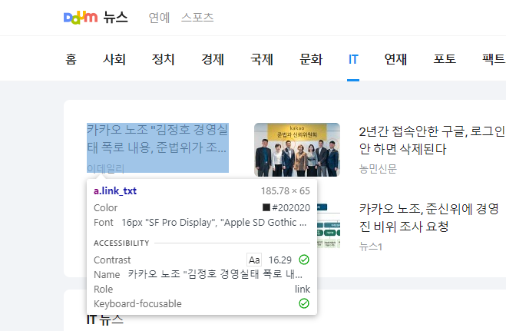
Task: Go to 스포츠 section
Action: click(197, 18)
